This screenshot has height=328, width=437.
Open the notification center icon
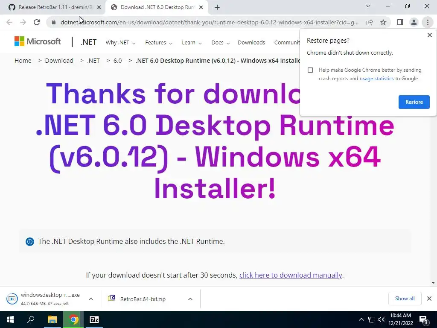(424, 320)
